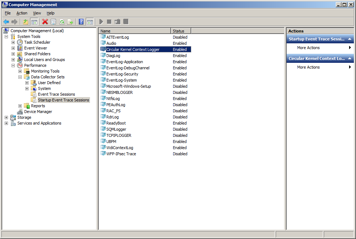Click the Stop session square icon
The width and height of the screenshot is (356, 239).
pos(109,22)
